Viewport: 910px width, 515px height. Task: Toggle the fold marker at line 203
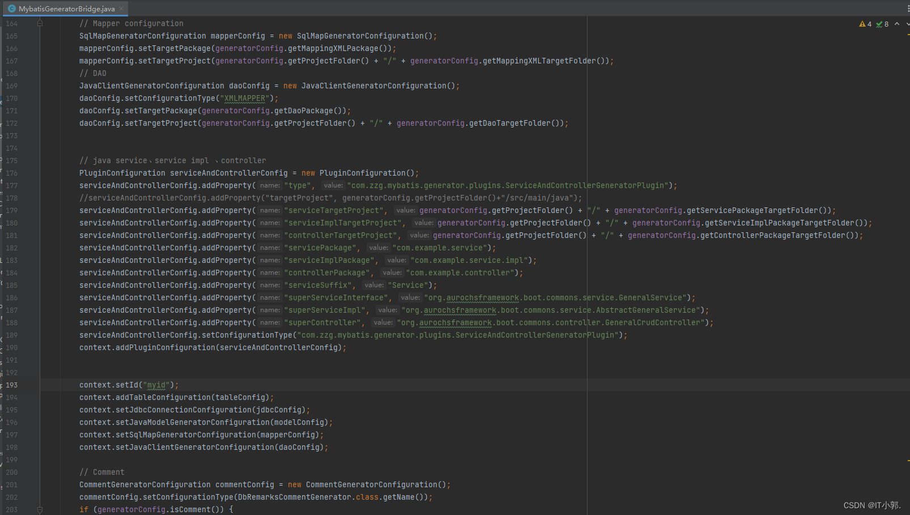pos(40,509)
